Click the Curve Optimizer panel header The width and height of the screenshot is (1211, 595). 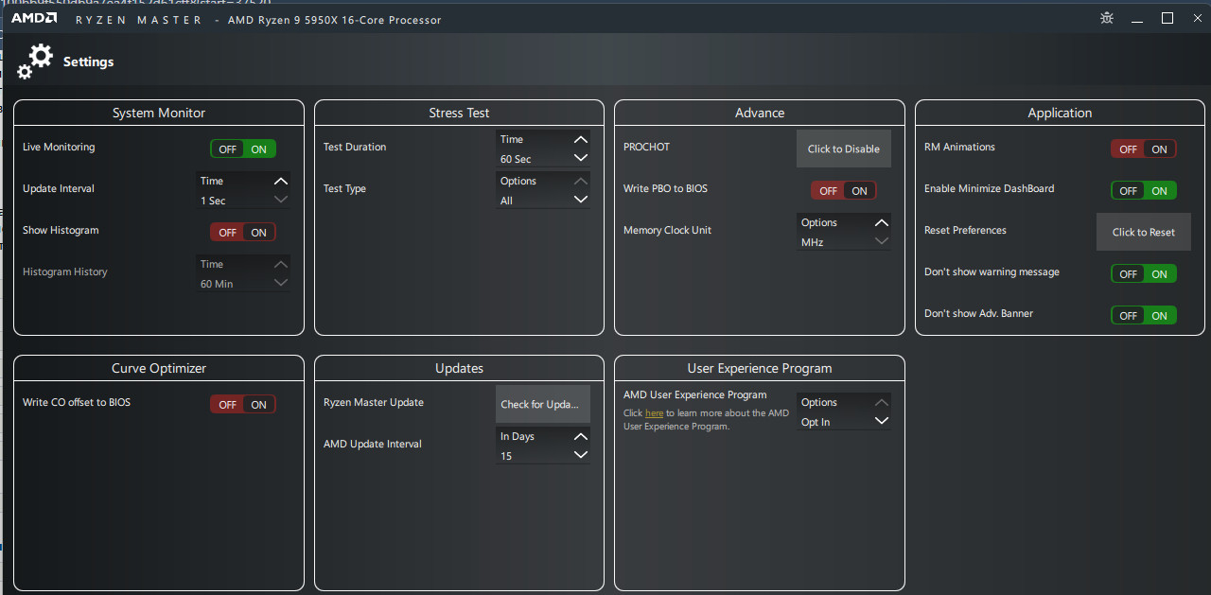[159, 368]
